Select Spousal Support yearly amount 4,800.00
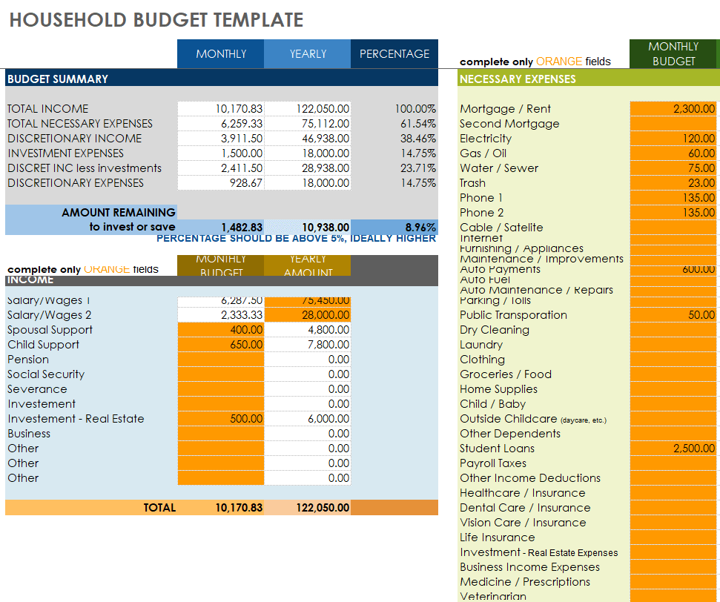This screenshot has height=602, width=720. pyautogui.click(x=308, y=330)
